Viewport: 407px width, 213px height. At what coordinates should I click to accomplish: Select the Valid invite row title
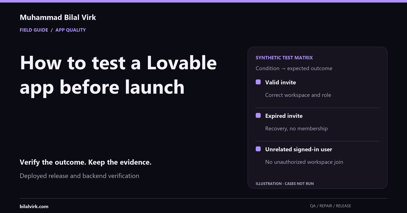[280, 82]
